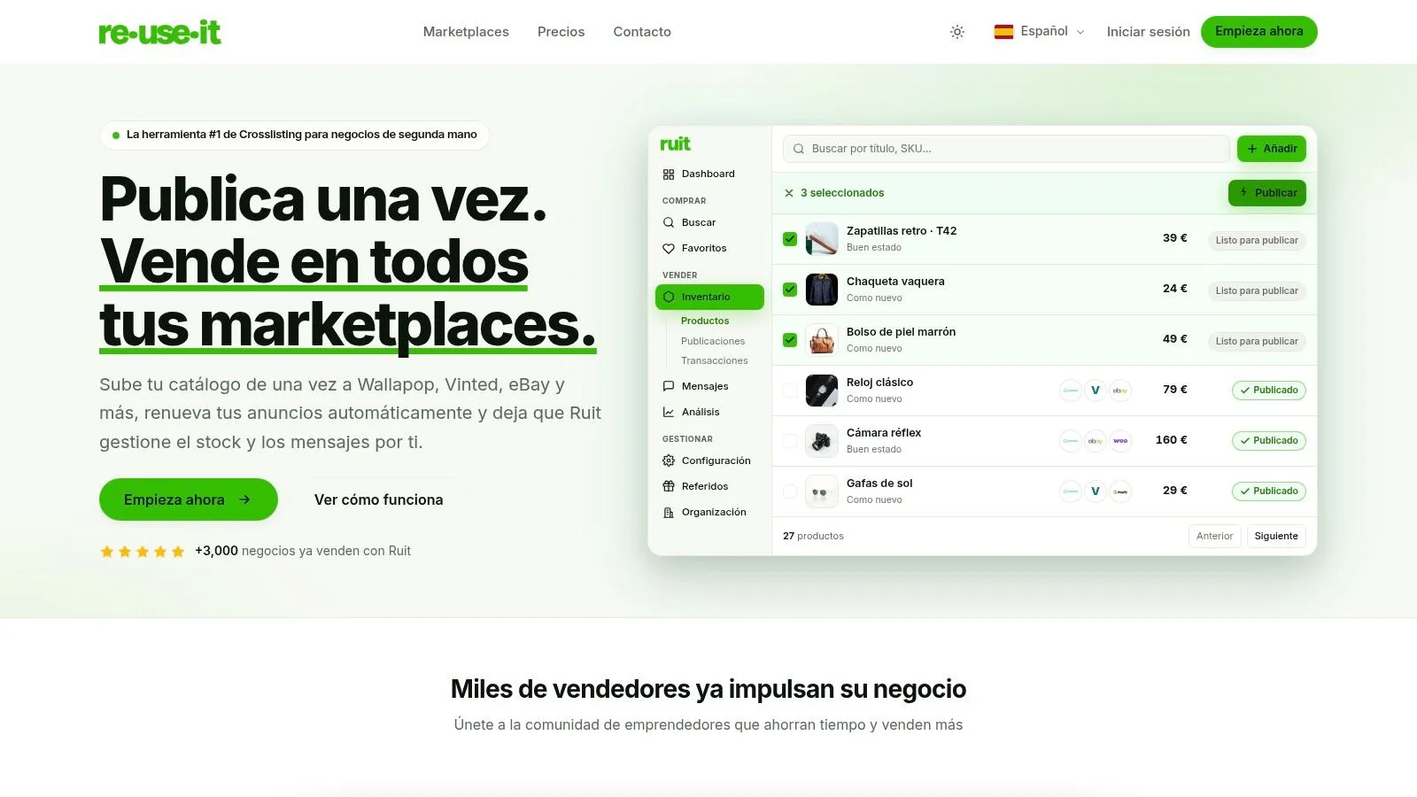Click the Gafas de sol thumbnail

[x=822, y=491]
